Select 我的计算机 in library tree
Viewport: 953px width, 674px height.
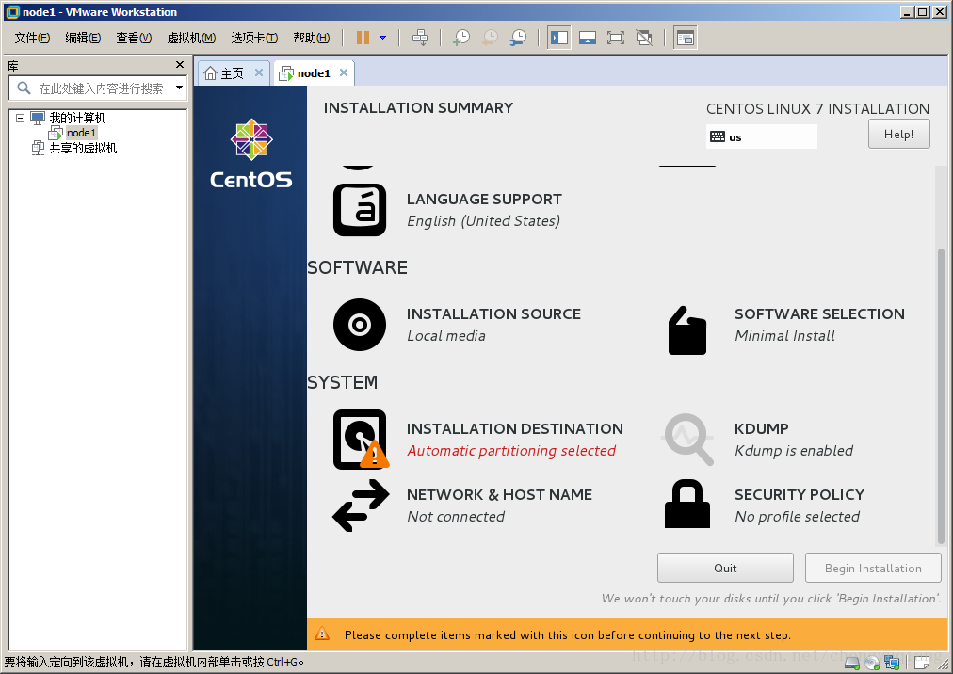77,118
